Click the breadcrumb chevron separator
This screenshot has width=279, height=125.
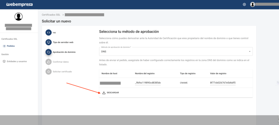(63, 15)
